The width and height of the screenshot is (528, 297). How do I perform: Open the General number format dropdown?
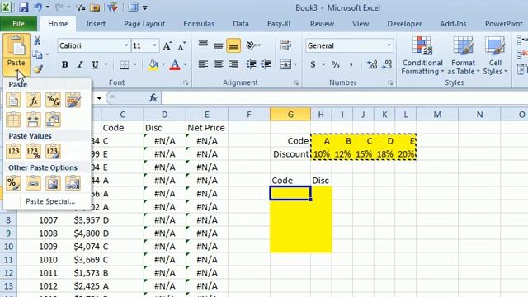389,45
